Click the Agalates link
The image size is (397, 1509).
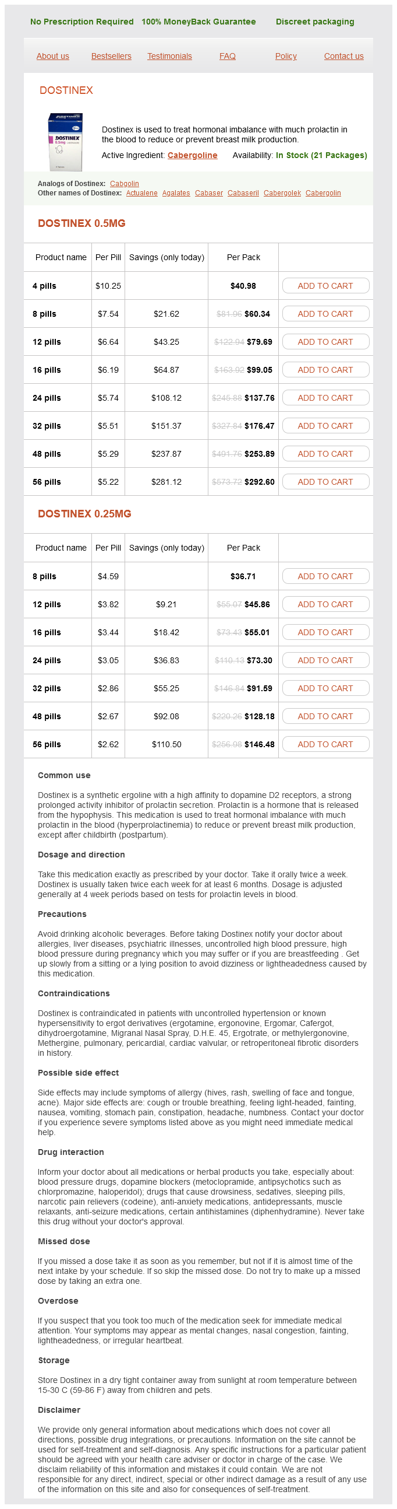click(x=176, y=193)
